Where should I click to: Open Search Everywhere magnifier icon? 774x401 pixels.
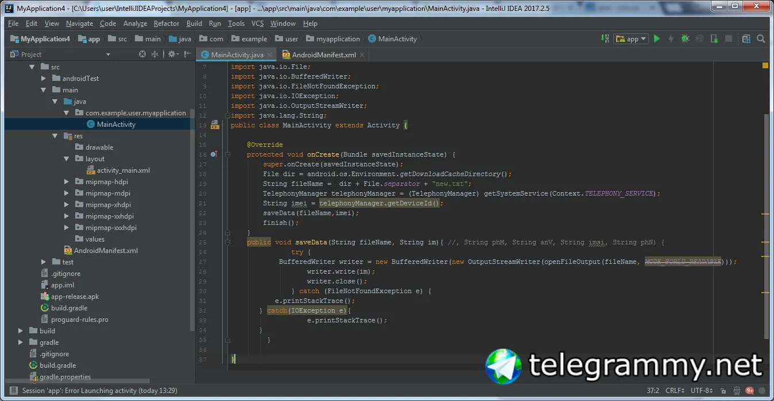click(x=761, y=39)
